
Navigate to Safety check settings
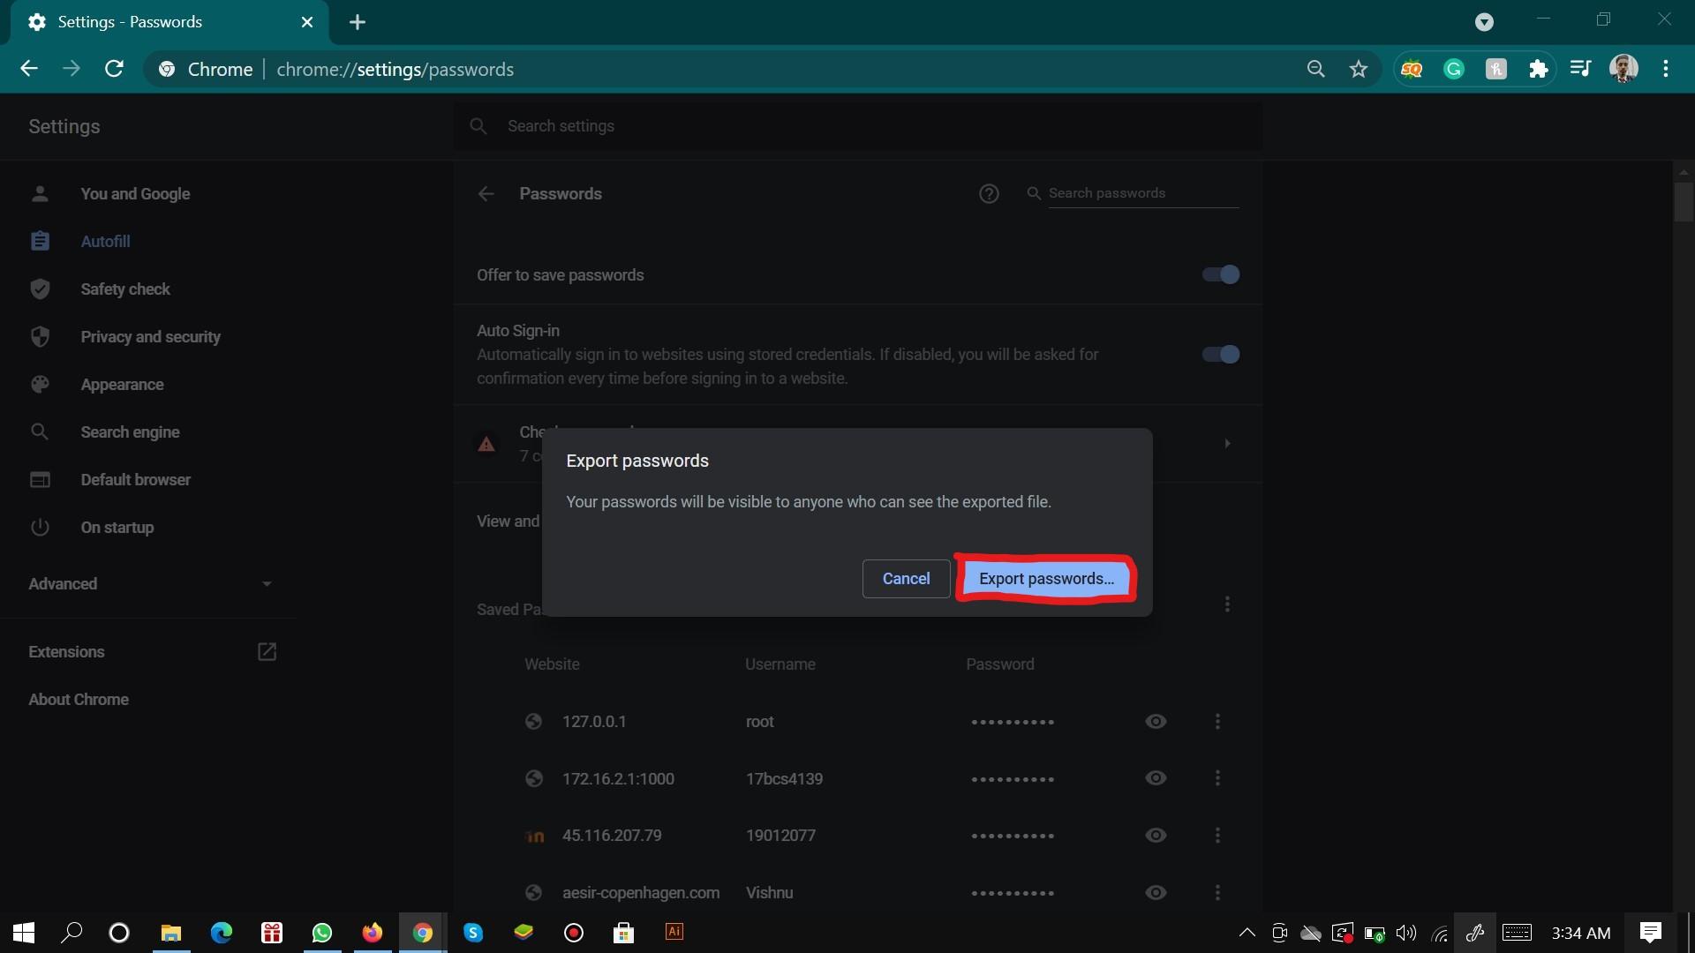(x=124, y=288)
